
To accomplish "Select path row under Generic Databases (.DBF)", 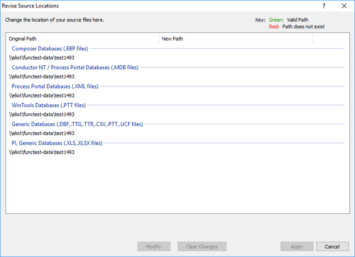I will 41,133.
